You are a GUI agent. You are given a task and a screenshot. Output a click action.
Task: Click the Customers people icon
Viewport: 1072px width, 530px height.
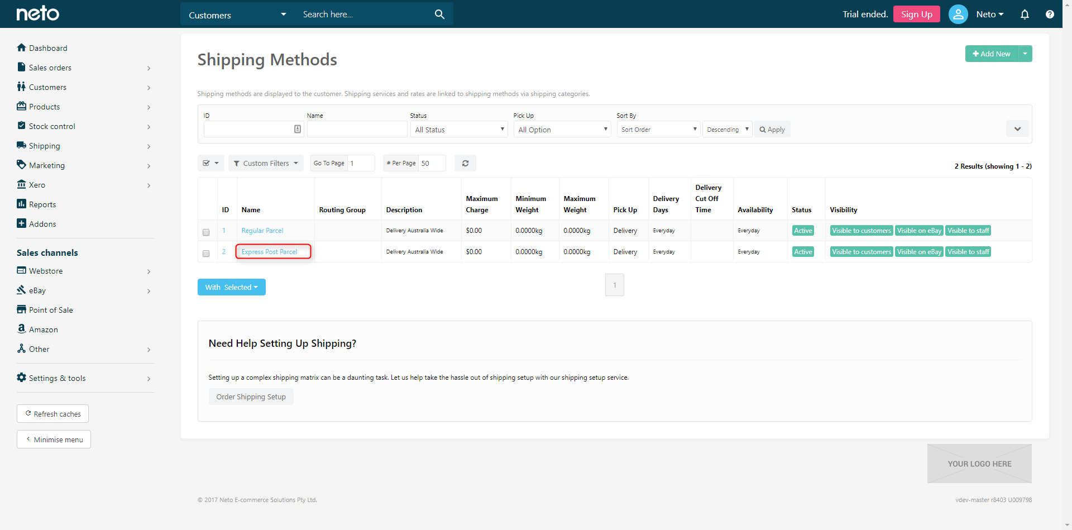21,87
